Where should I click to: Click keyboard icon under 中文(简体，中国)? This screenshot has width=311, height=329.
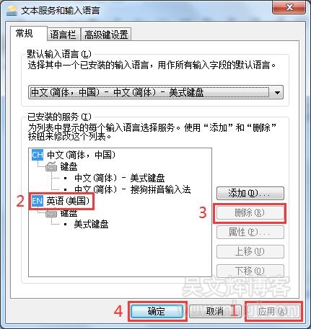(x=51, y=166)
